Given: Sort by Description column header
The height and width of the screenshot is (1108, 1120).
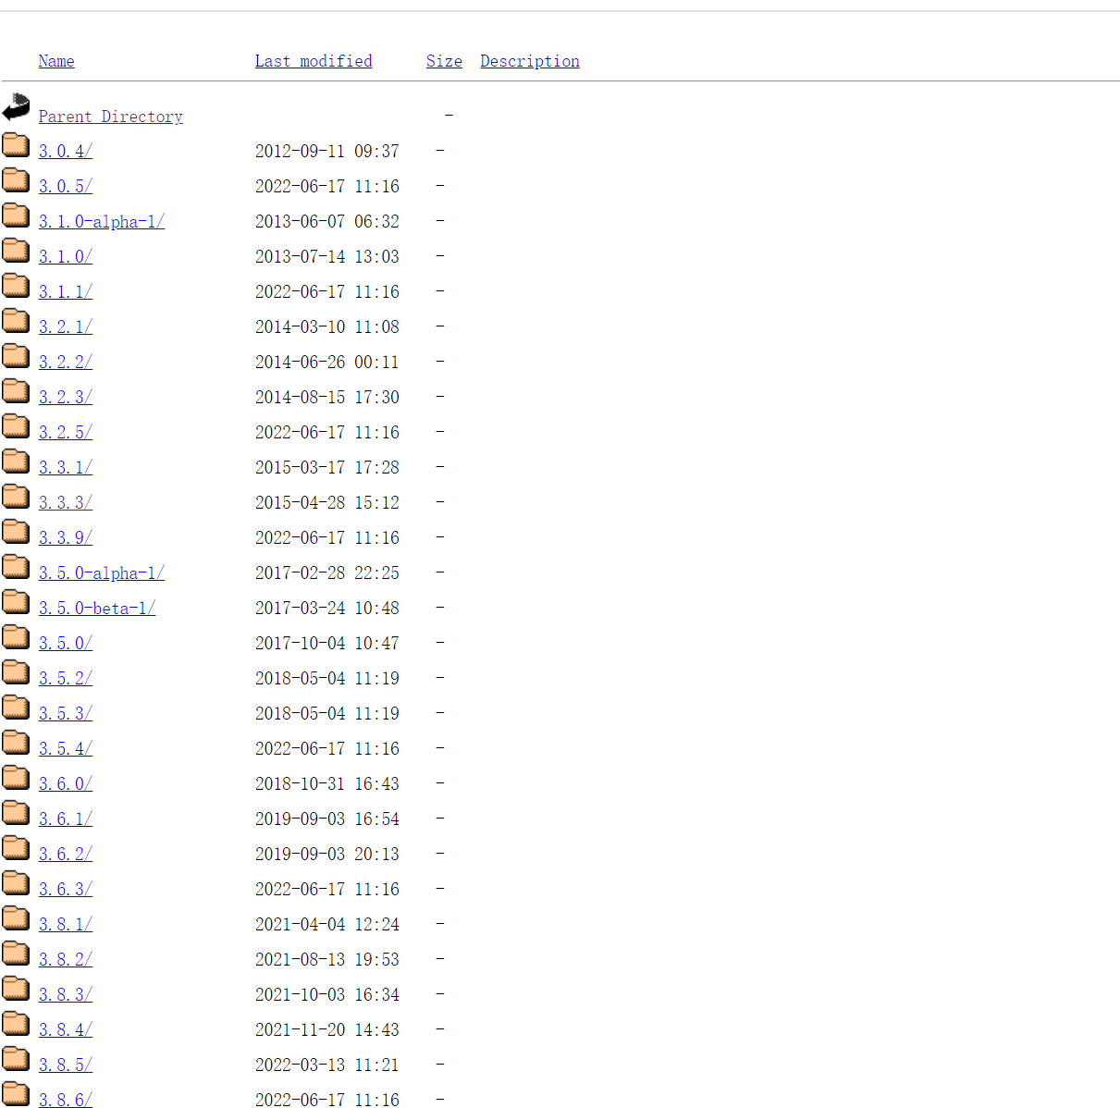Looking at the screenshot, I should [x=530, y=61].
